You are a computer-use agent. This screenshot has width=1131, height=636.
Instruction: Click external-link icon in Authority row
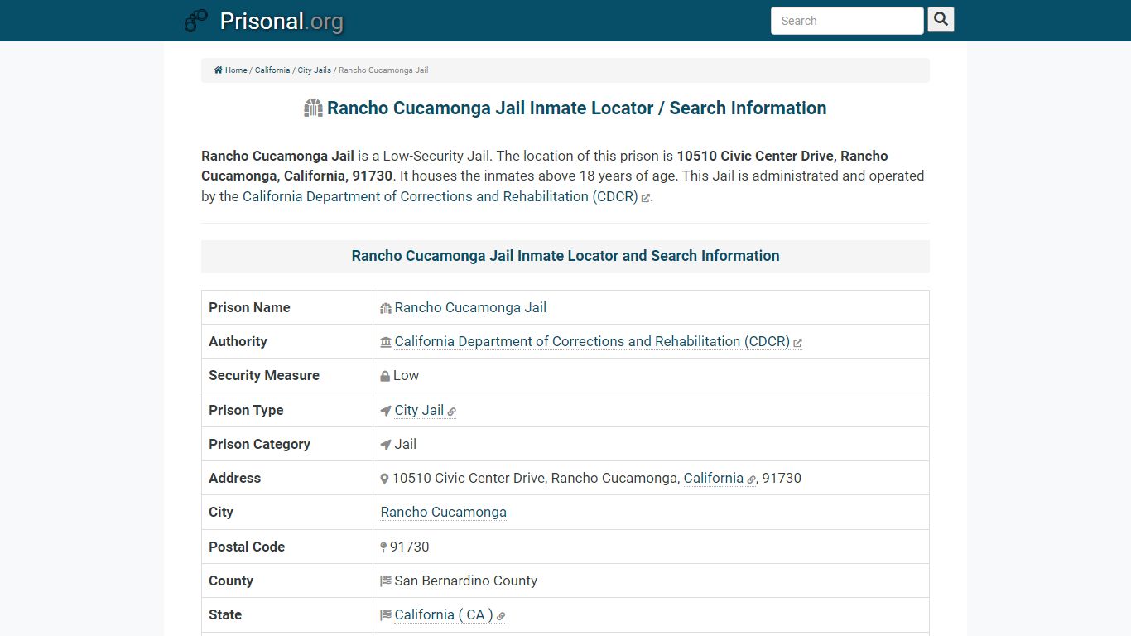[x=797, y=343]
